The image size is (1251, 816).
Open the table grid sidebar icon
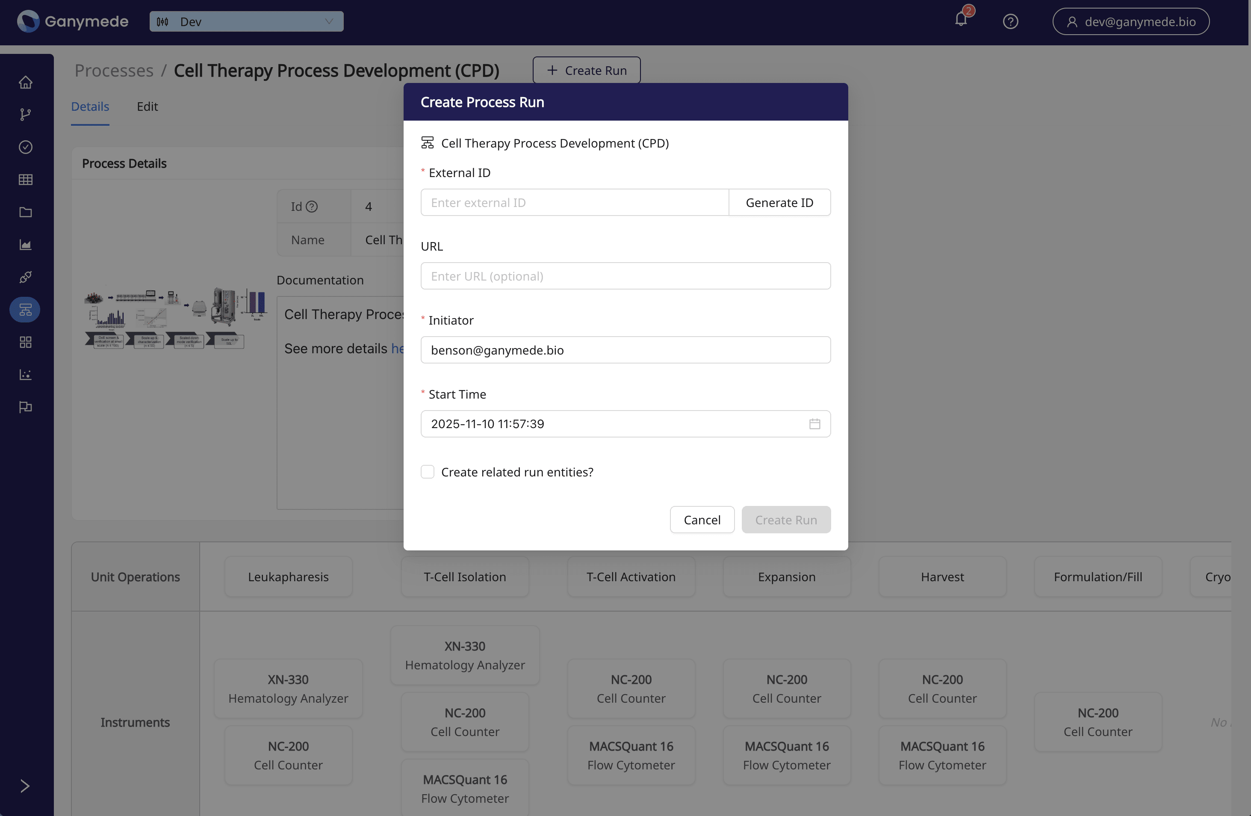[x=25, y=180]
